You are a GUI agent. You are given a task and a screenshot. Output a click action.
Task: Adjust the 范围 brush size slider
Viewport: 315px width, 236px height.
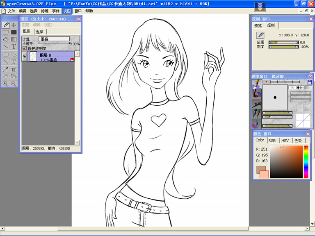pos(284,42)
